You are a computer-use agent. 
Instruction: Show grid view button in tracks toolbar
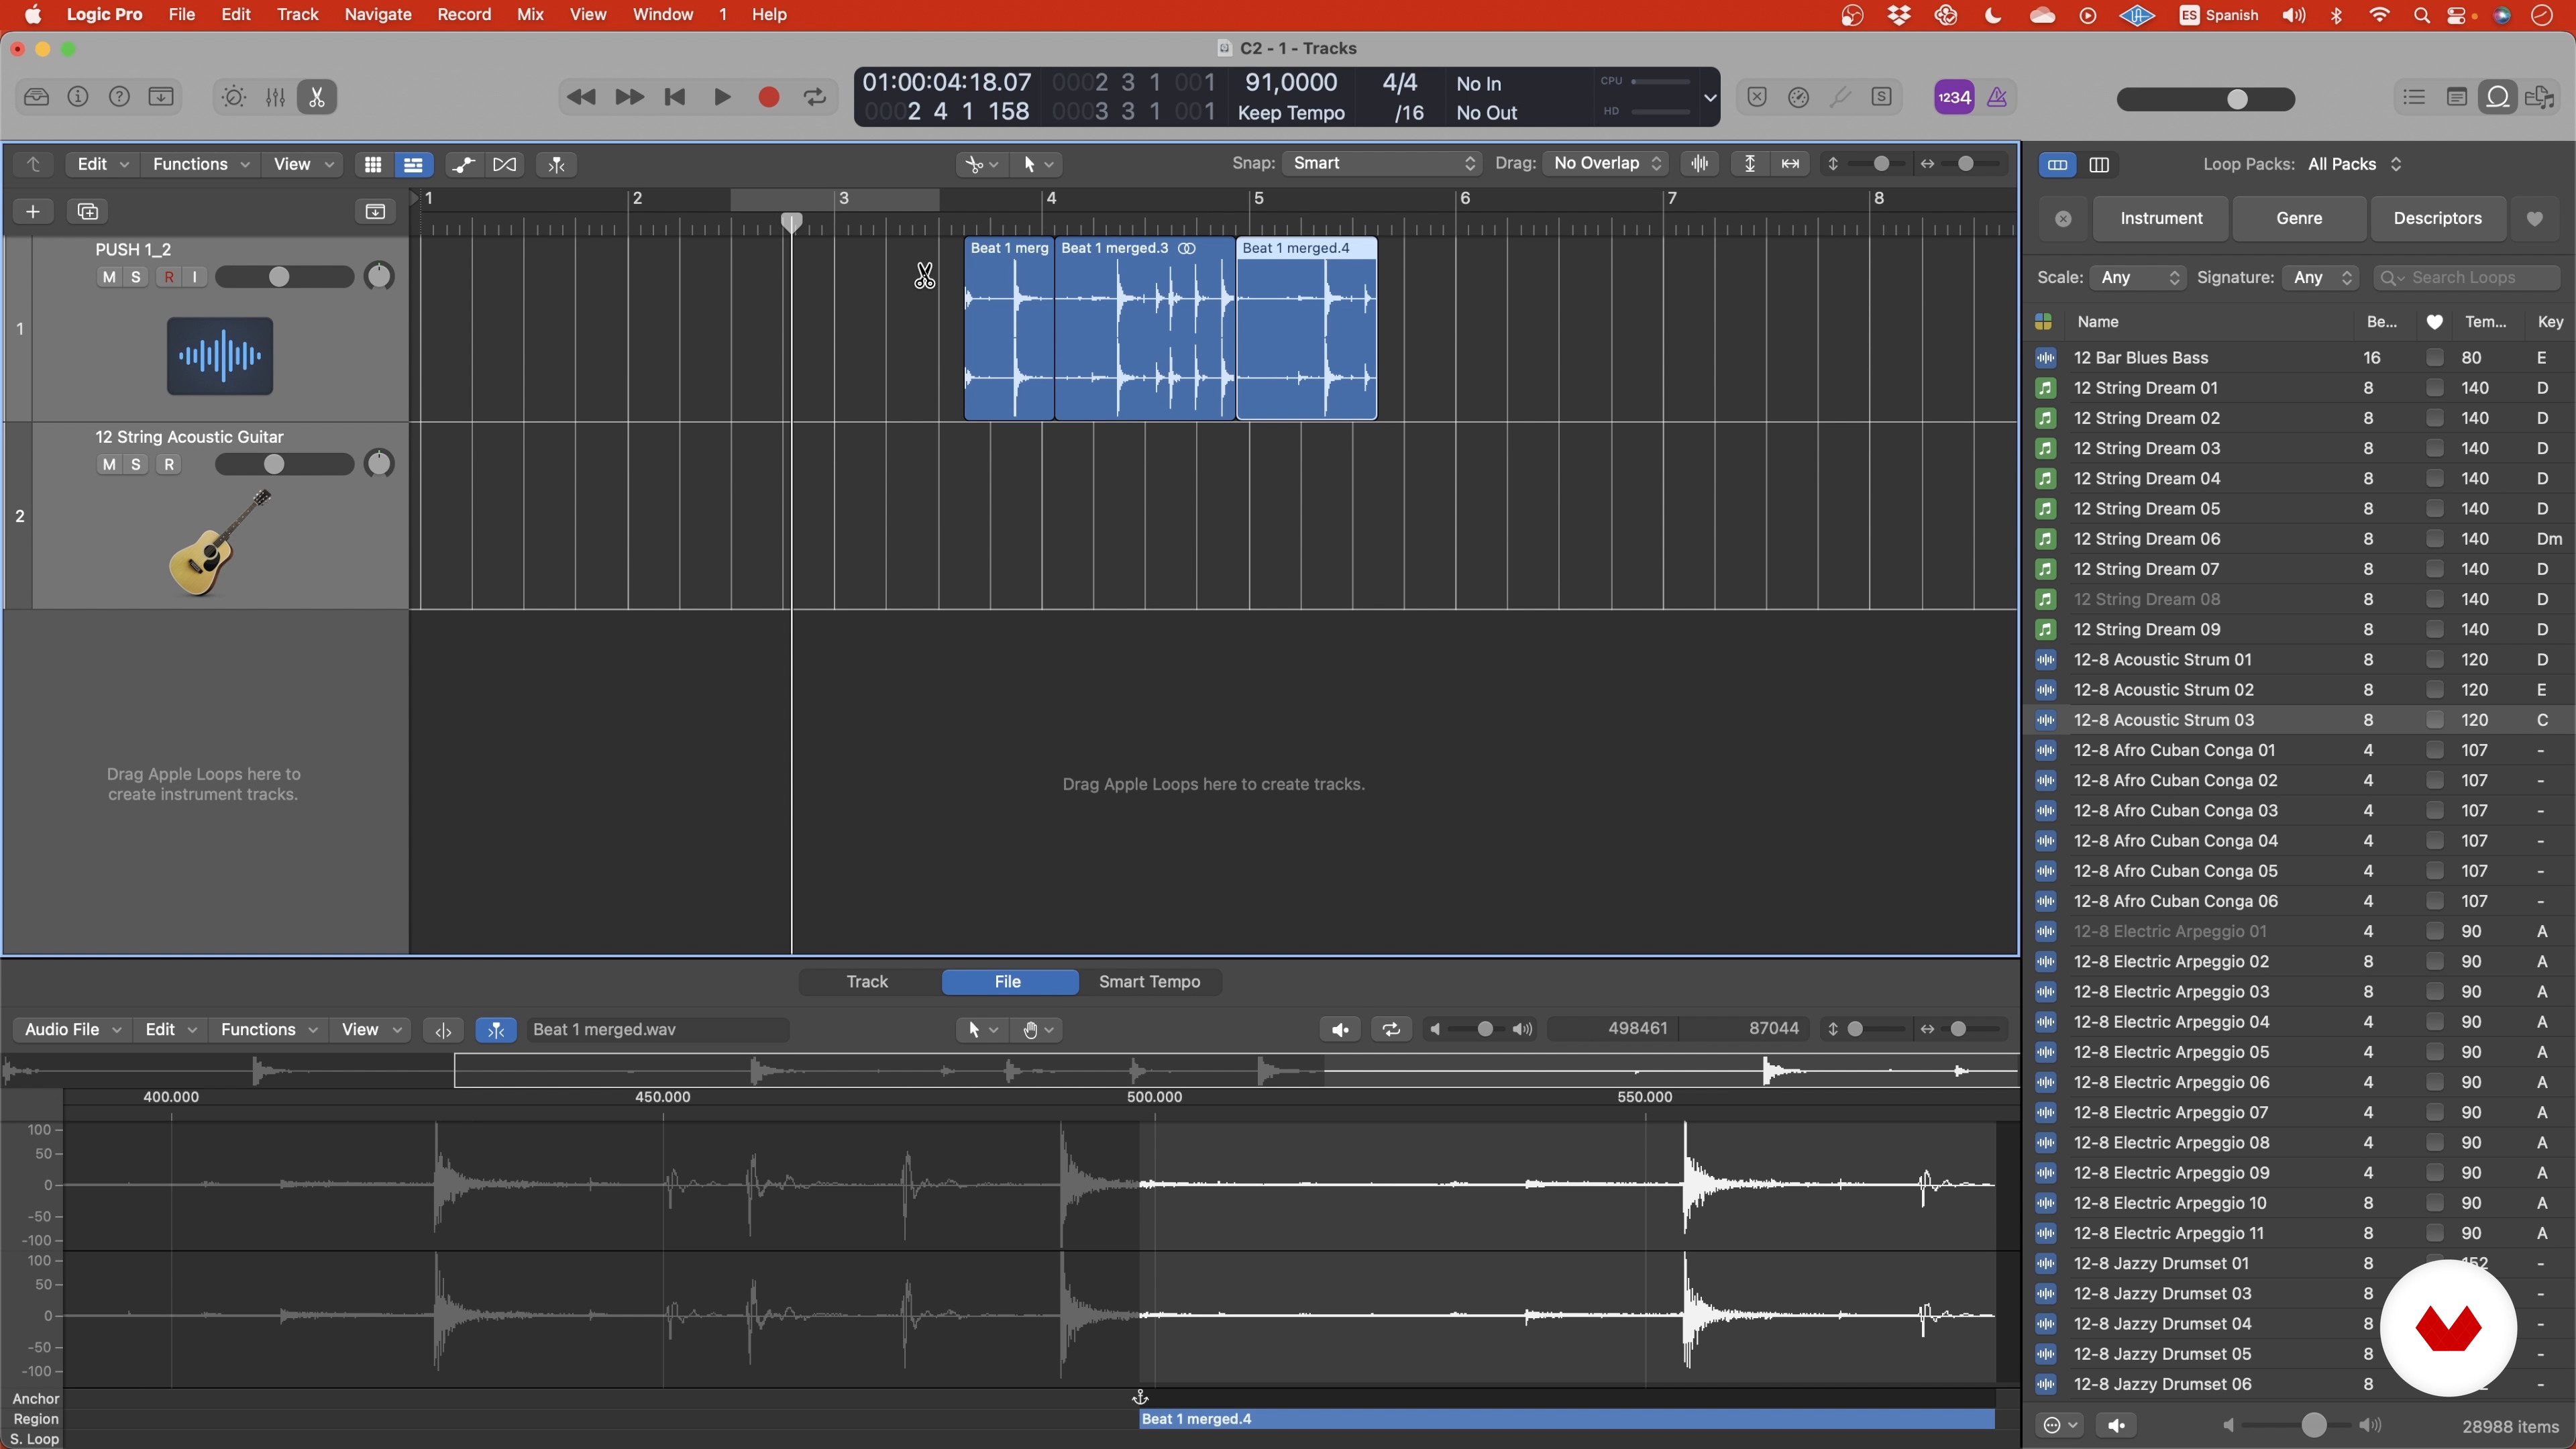(x=373, y=164)
